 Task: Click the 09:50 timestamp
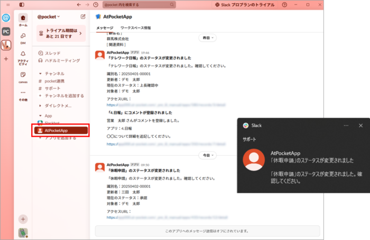pos(145,165)
